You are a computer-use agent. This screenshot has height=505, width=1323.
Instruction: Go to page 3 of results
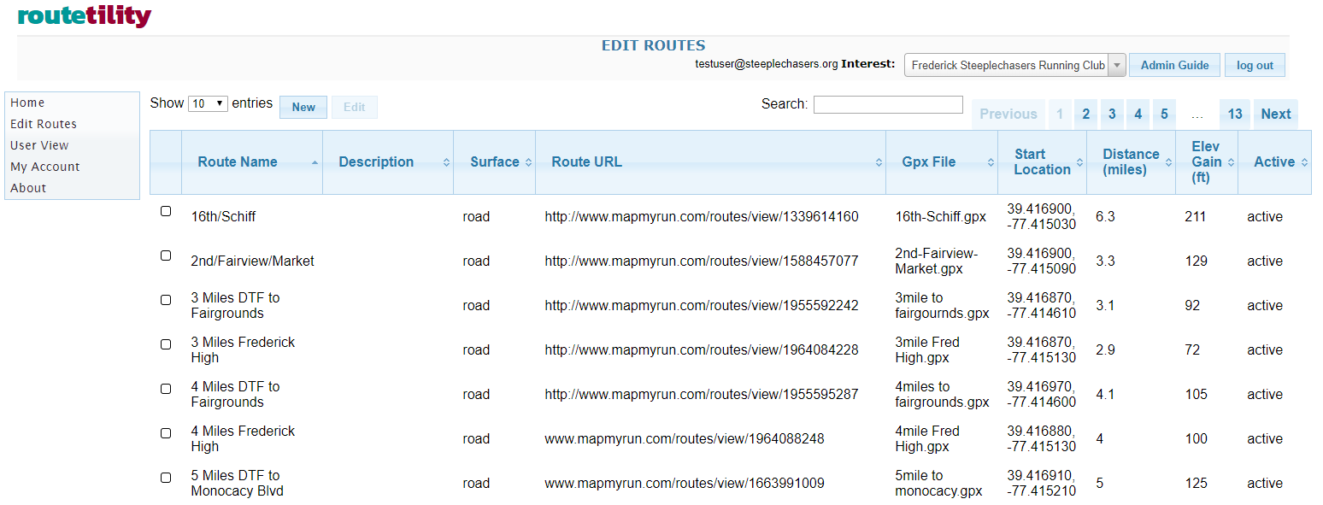click(1112, 115)
